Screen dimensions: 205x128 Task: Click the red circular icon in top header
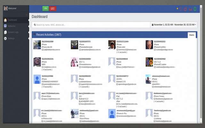click(x=185, y=9)
